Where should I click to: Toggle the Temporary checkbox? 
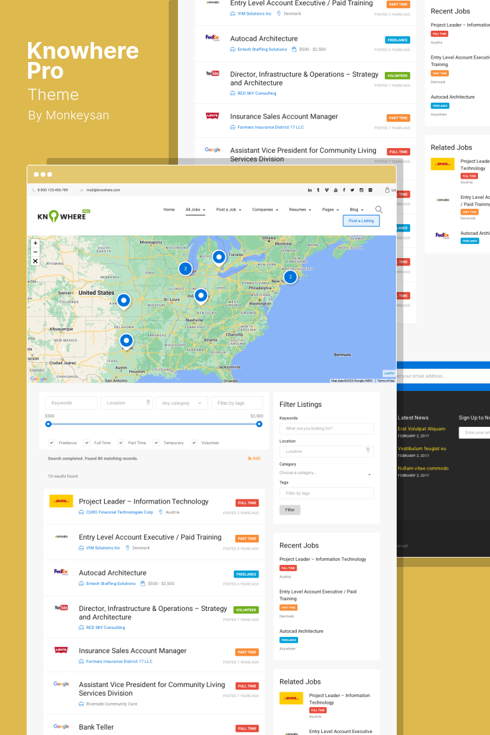[157, 442]
